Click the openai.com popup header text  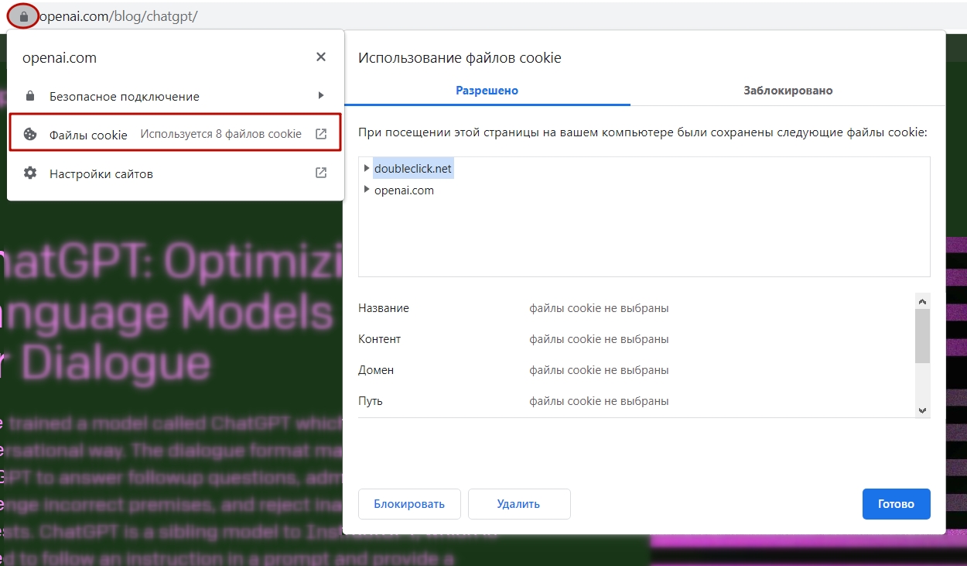pyautogui.click(x=60, y=58)
